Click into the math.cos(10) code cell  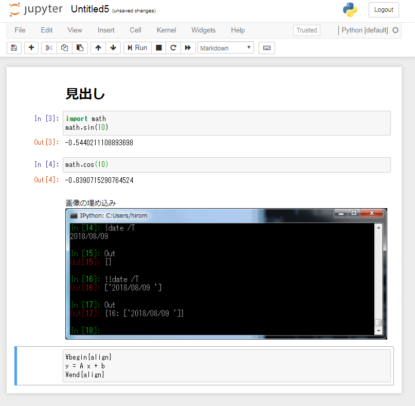[227, 165]
